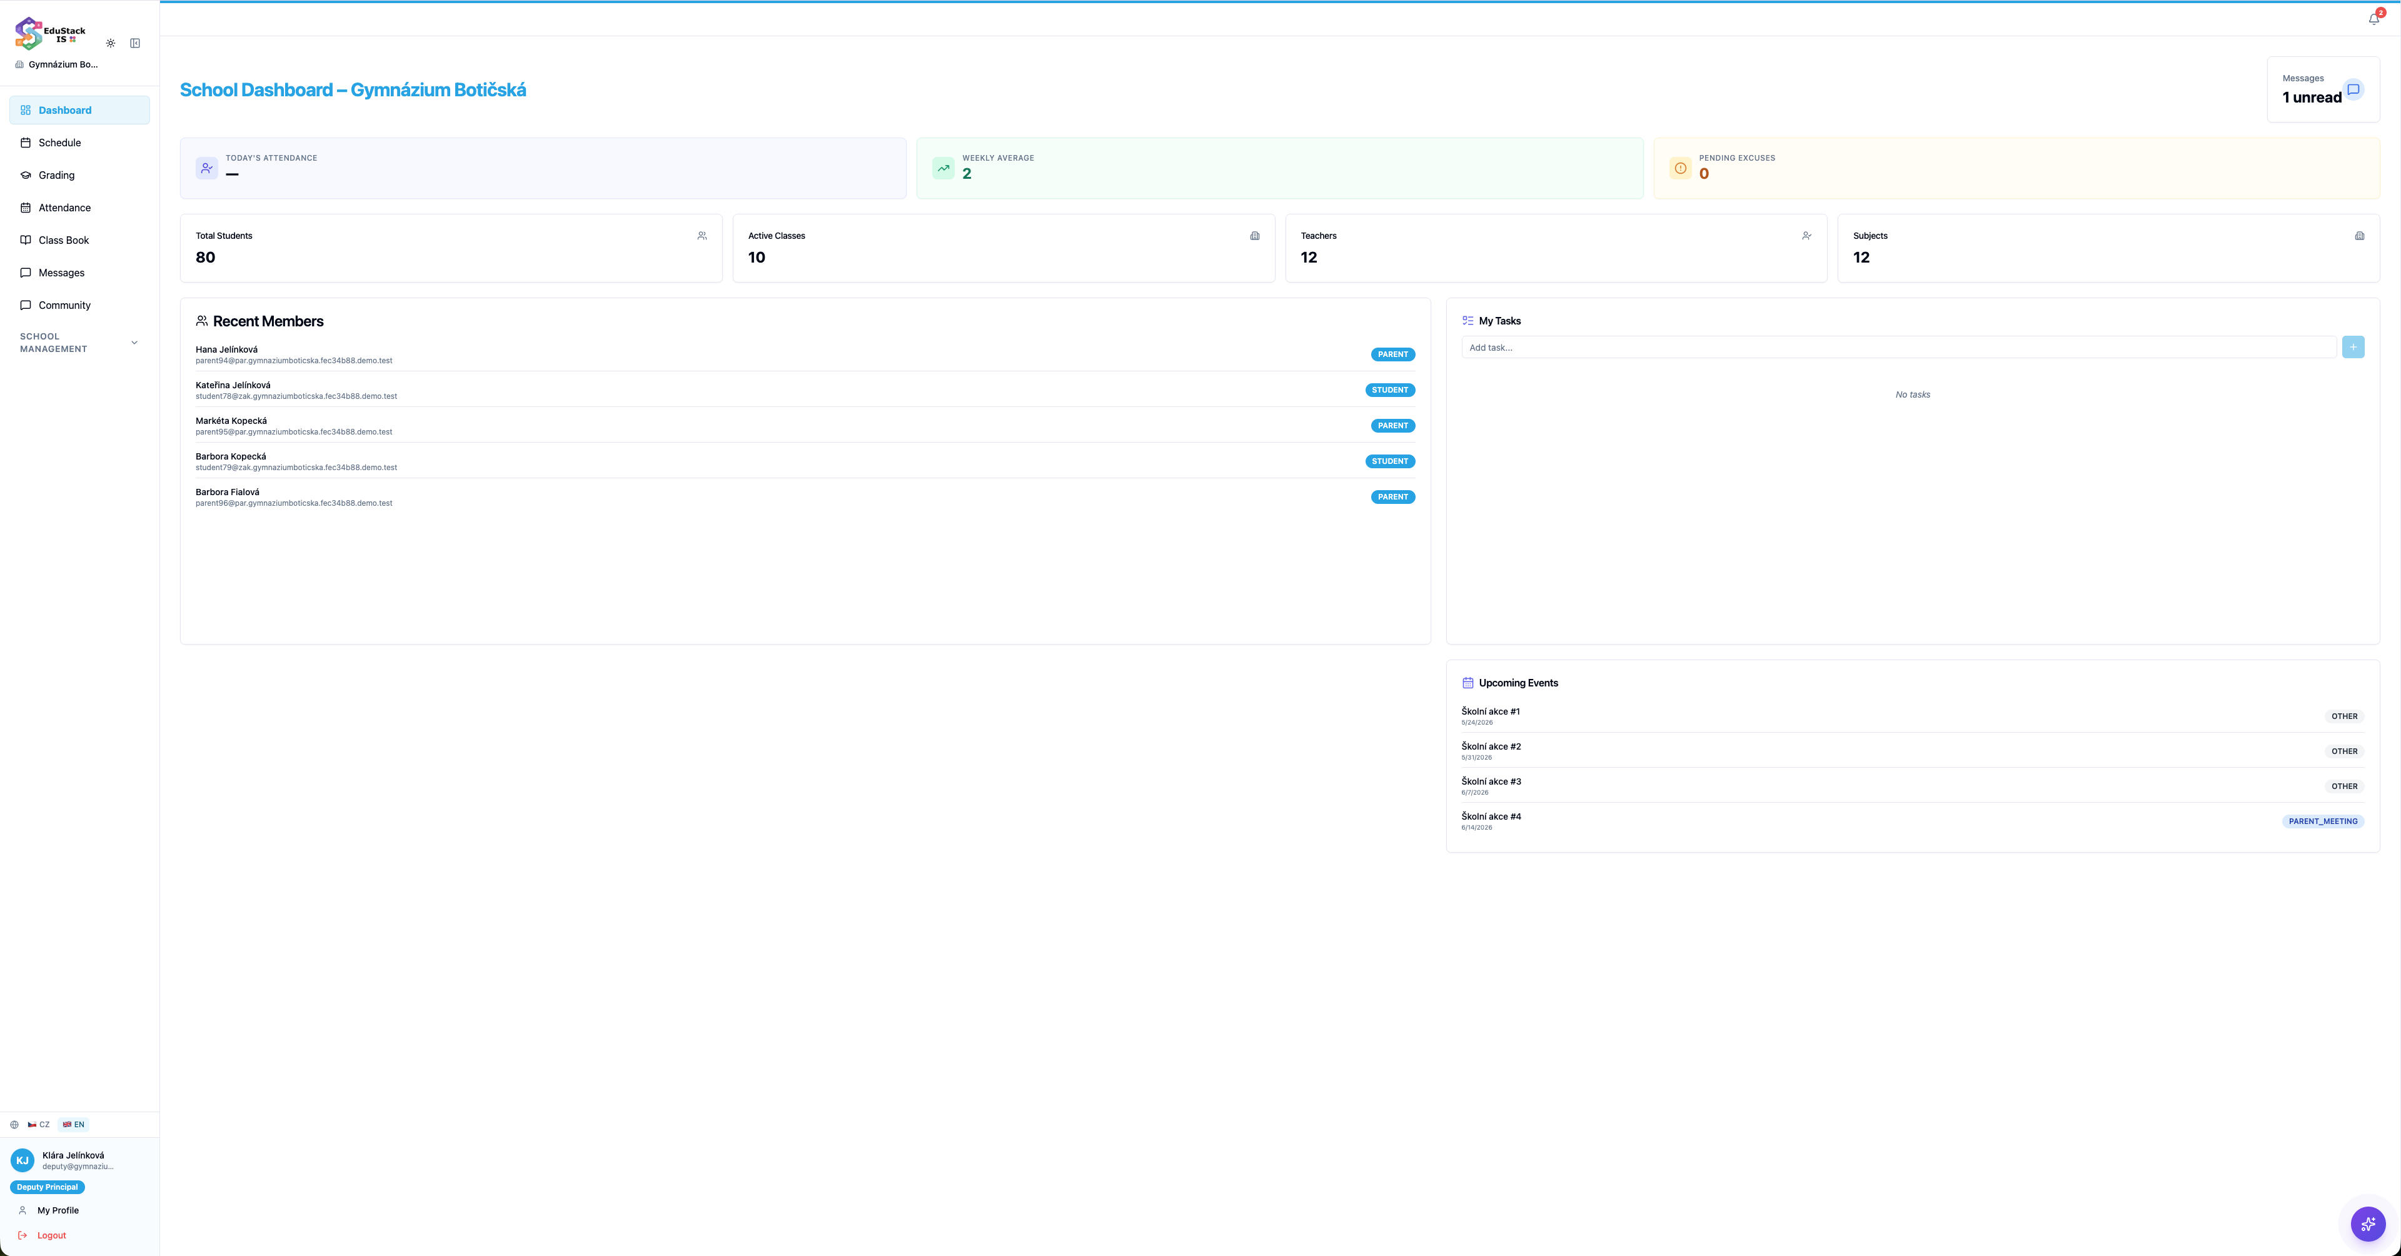The height and width of the screenshot is (1256, 2401).
Task: Click the KJ user avatar
Action: (x=23, y=1161)
